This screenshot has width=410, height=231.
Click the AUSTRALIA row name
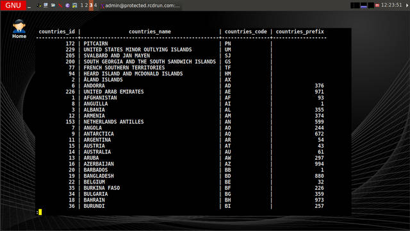tap(97, 152)
